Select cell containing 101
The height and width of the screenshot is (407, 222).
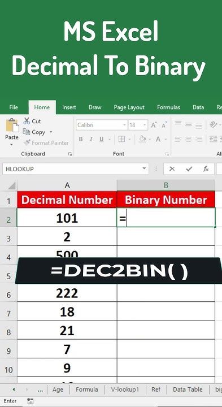pyautogui.click(x=67, y=217)
